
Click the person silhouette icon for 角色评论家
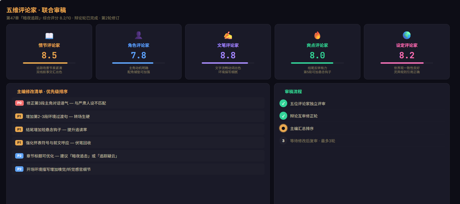[138, 35]
